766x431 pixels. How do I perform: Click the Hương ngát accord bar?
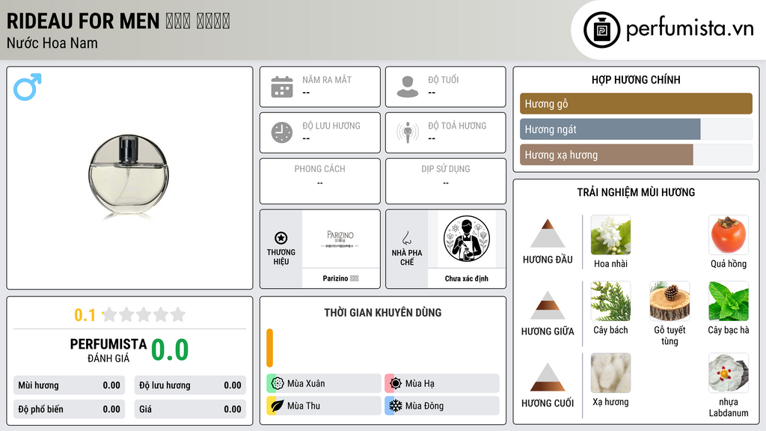636,129
